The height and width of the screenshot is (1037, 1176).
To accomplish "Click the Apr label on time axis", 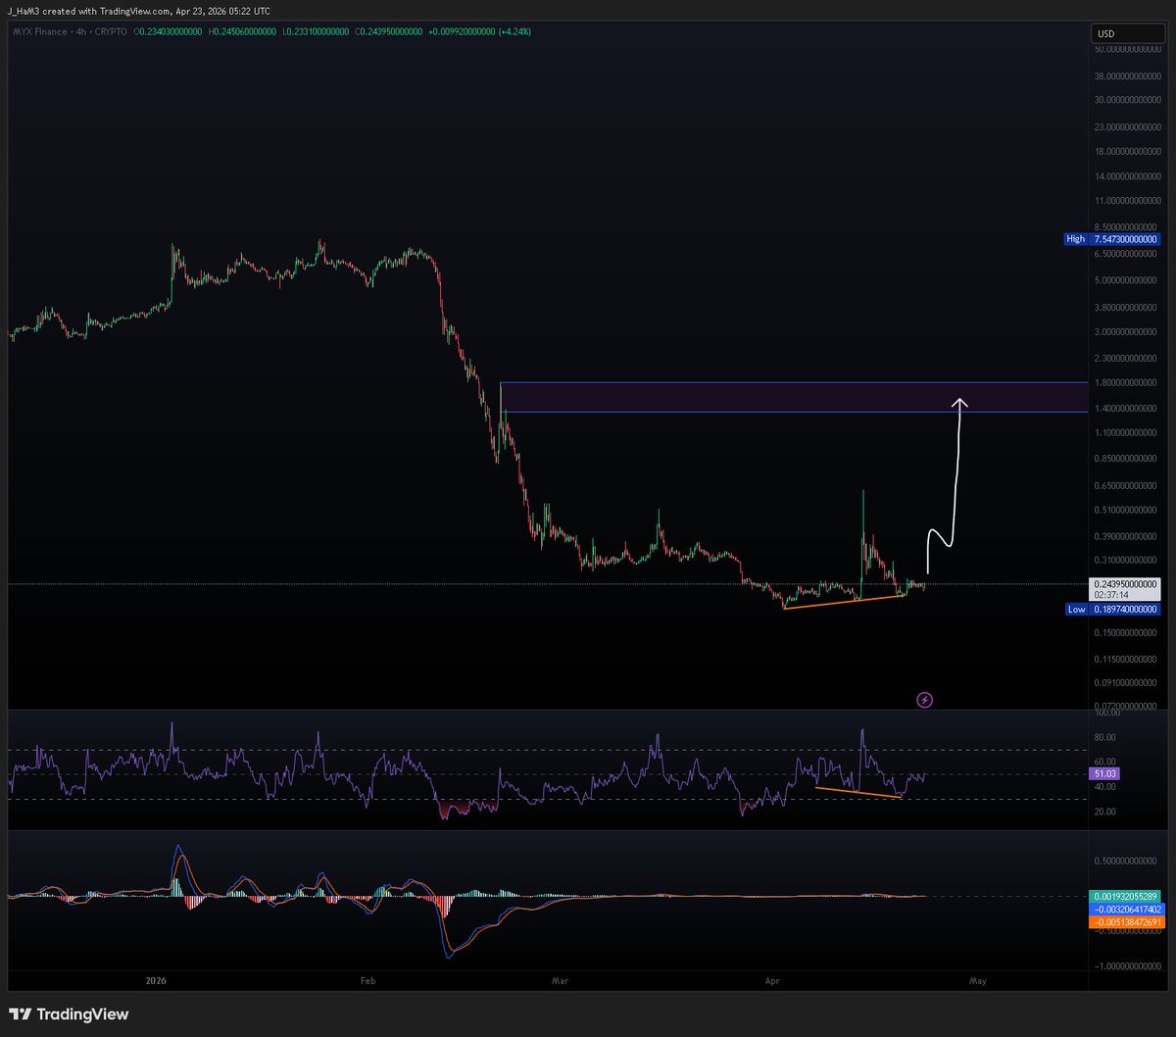I will click(771, 980).
